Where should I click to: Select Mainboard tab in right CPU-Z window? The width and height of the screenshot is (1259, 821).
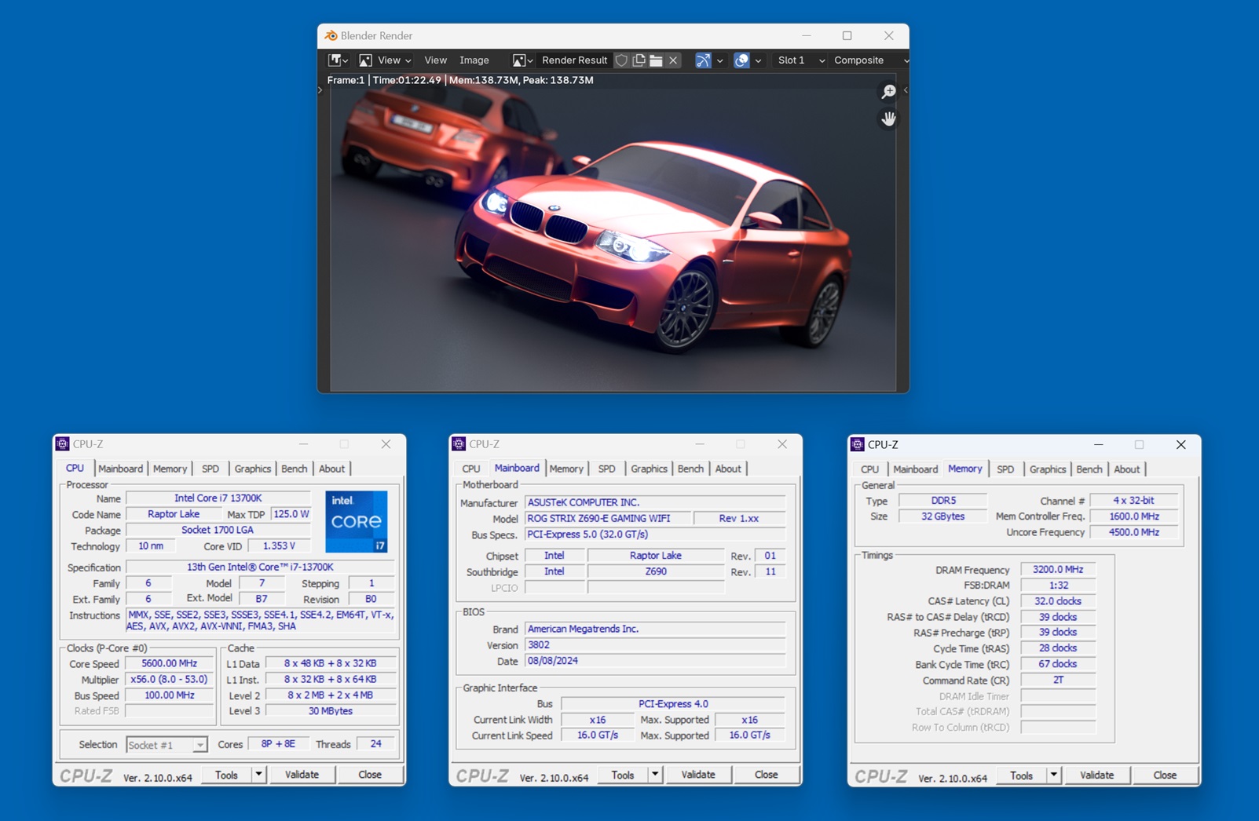(x=916, y=469)
